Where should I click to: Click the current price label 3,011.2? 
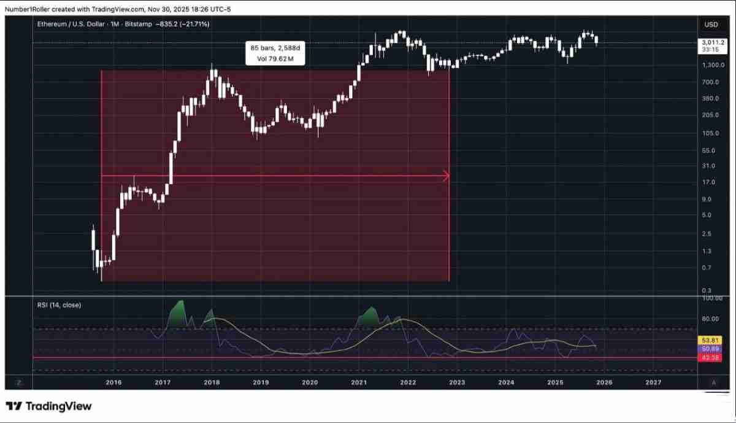click(714, 42)
